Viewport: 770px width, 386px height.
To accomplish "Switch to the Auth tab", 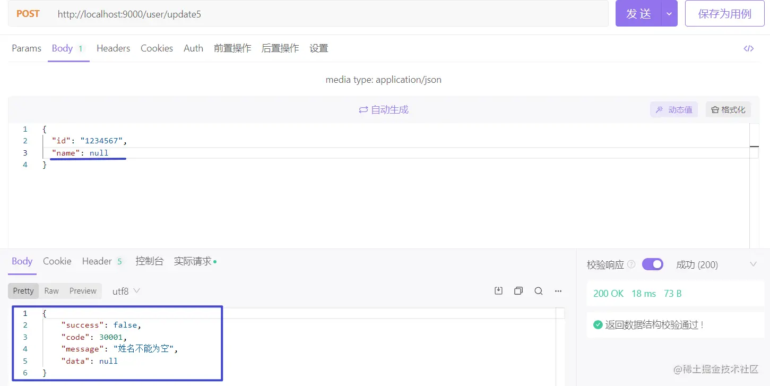I will [x=193, y=48].
